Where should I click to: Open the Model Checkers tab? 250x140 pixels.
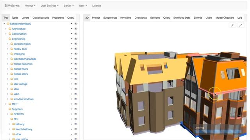(x=225, y=17)
